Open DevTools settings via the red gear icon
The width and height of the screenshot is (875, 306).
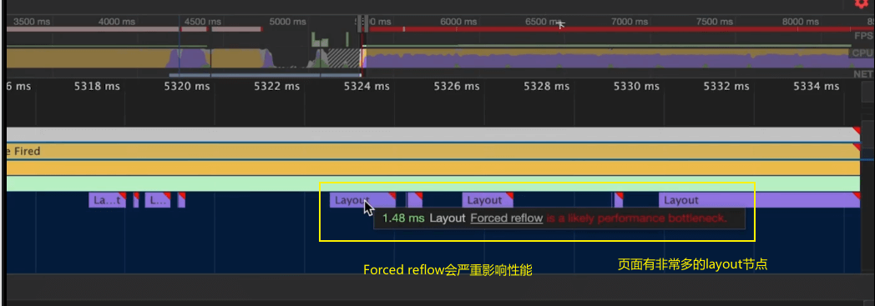[862, 4]
